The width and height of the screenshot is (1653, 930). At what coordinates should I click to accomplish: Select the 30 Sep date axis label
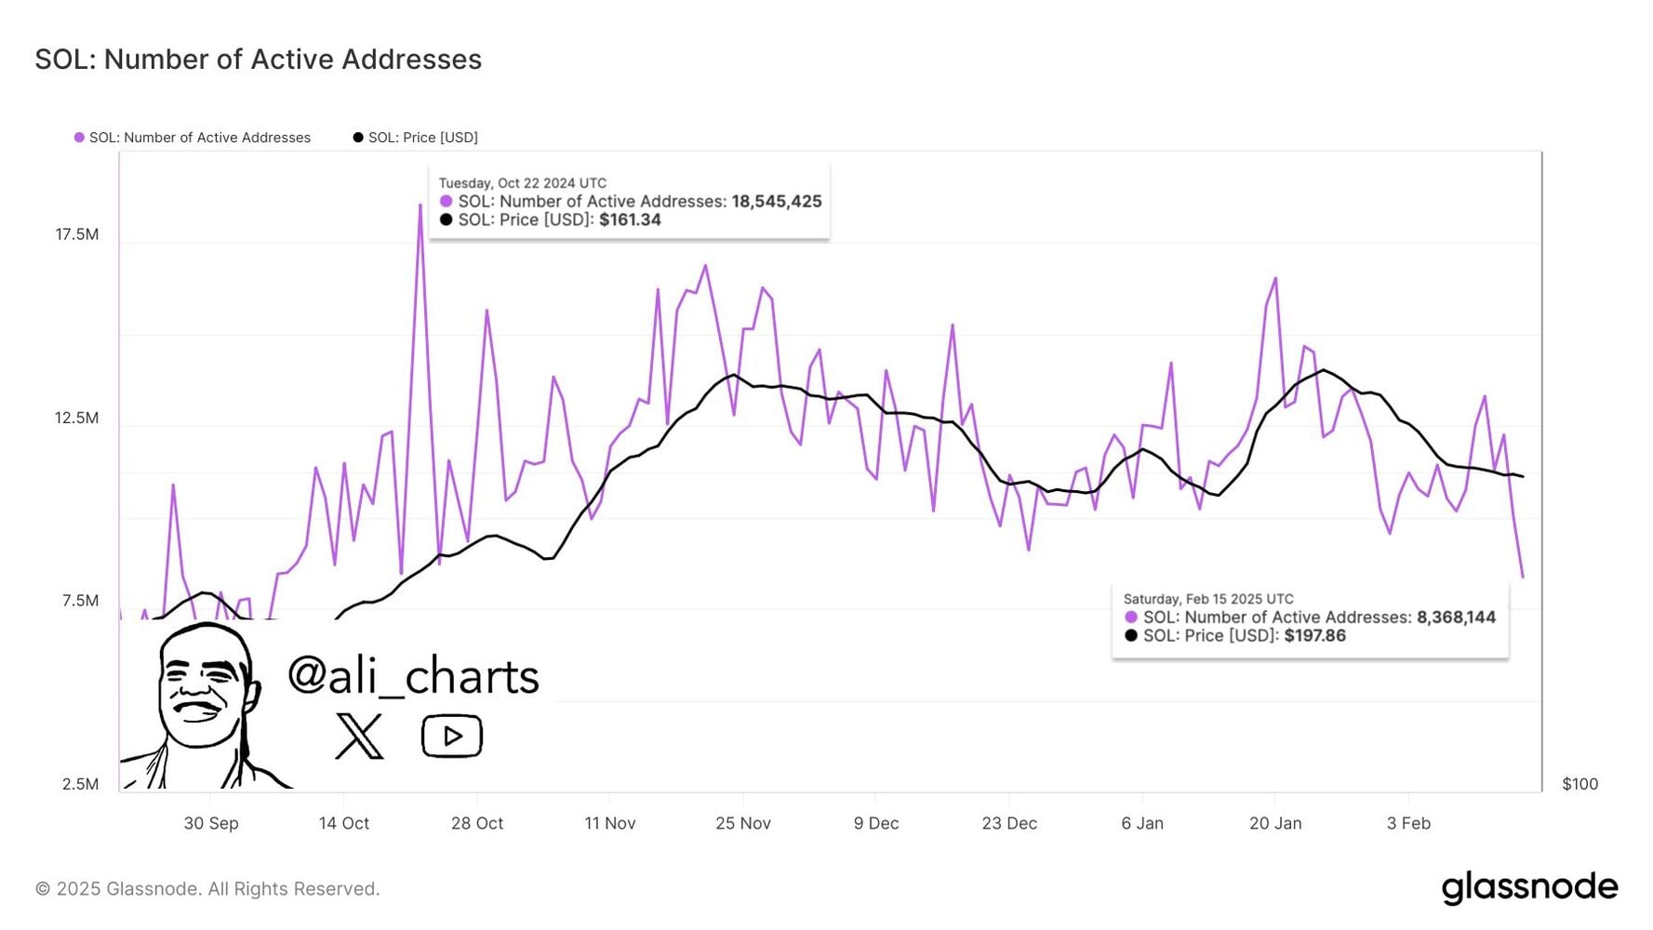211,823
